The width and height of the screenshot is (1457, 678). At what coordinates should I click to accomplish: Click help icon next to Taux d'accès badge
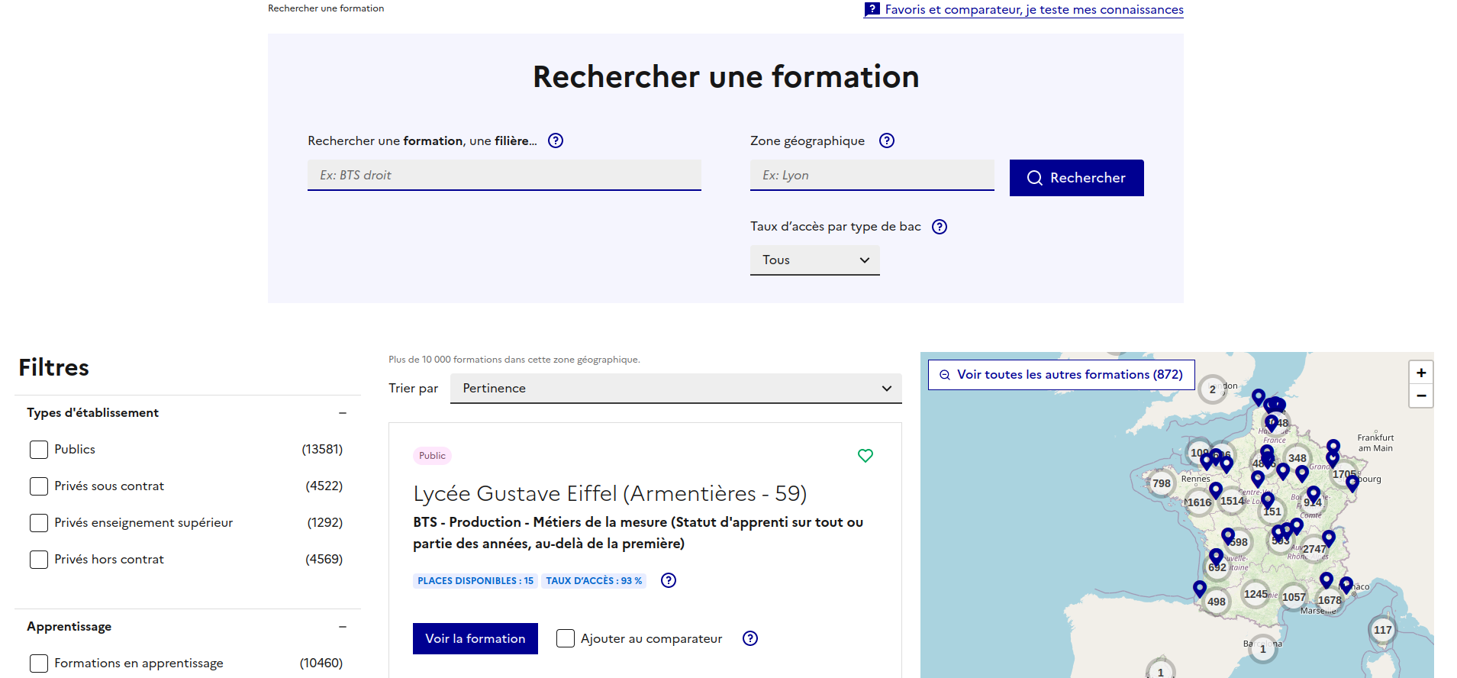click(x=669, y=580)
